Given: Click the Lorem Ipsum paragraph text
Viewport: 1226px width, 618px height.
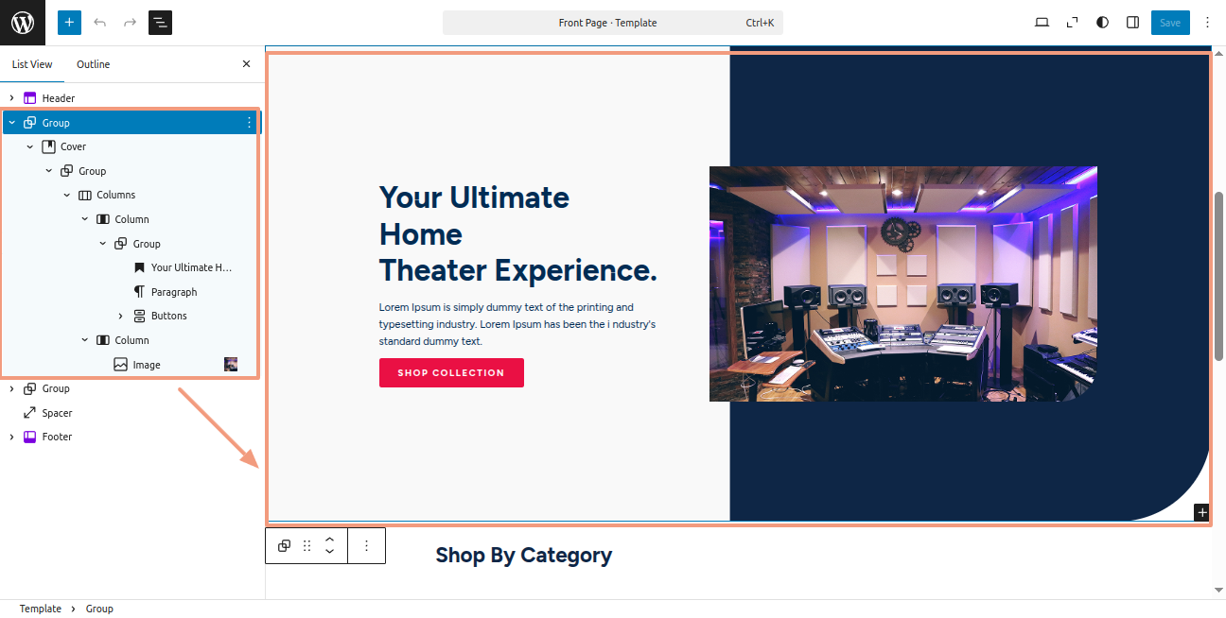Looking at the screenshot, I should pyautogui.click(x=517, y=324).
